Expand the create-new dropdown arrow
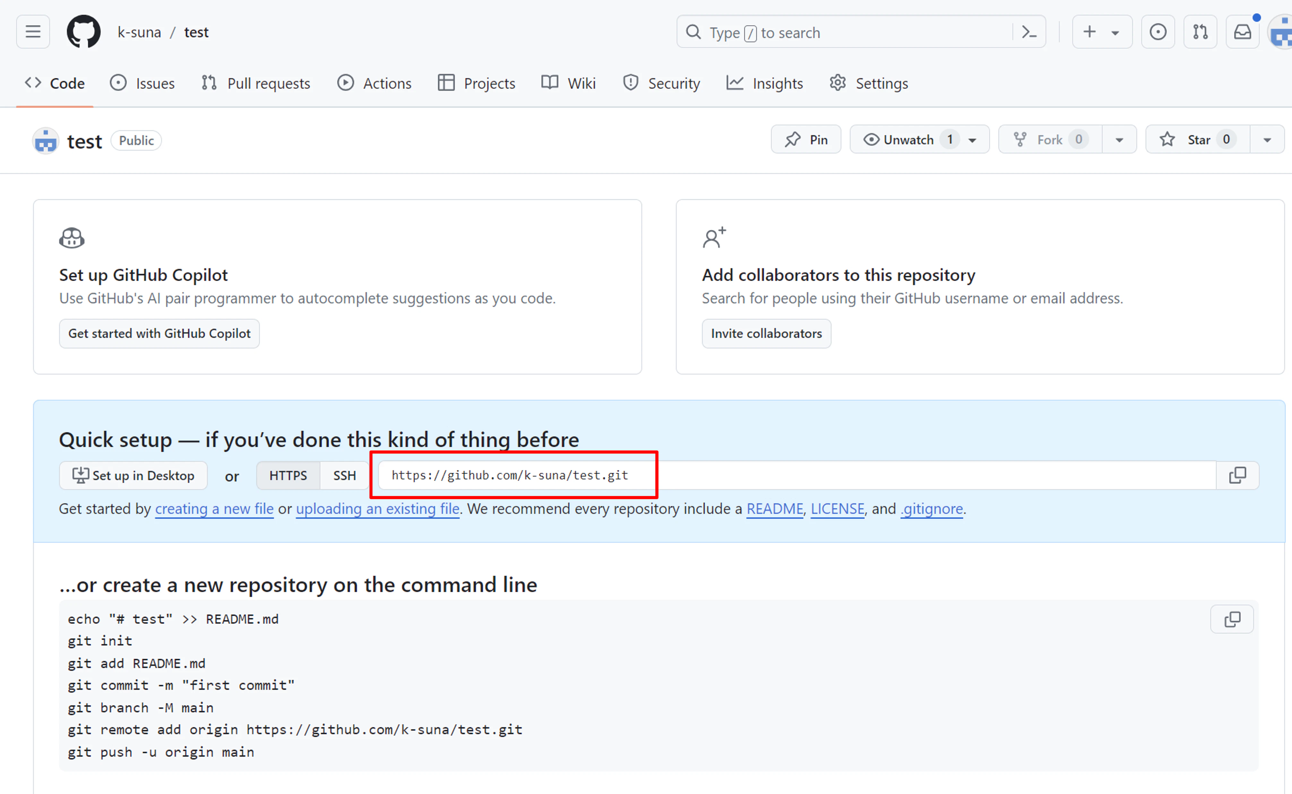Image resolution: width=1292 pixels, height=794 pixels. click(1115, 32)
